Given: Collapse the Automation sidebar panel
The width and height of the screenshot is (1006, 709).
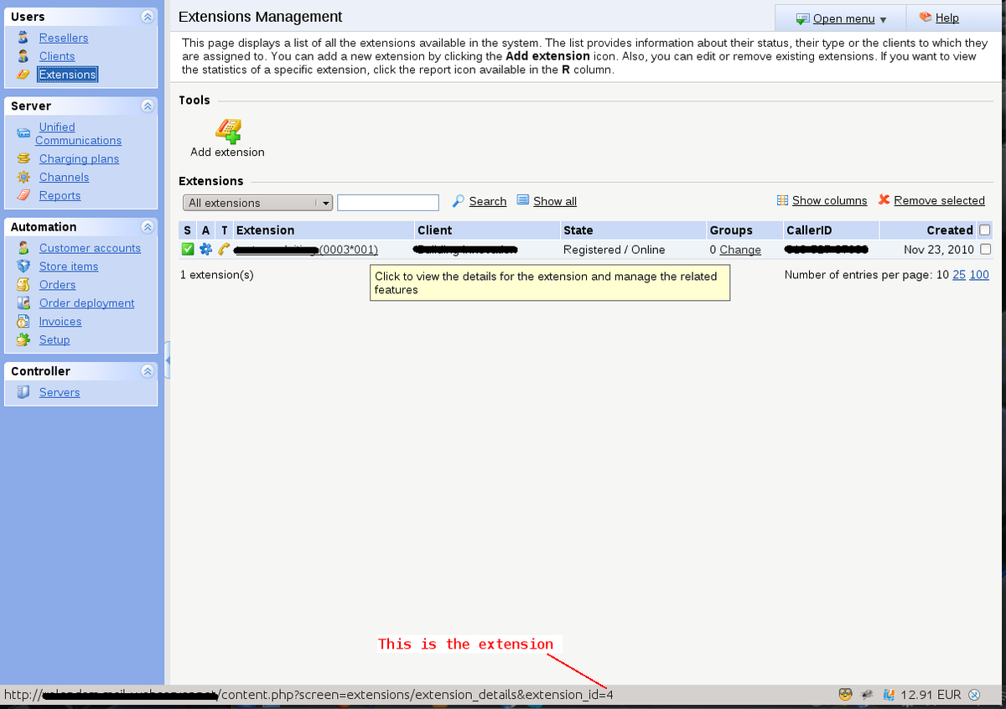Looking at the screenshot, I should pyautogui.click(x=148, y=226).
